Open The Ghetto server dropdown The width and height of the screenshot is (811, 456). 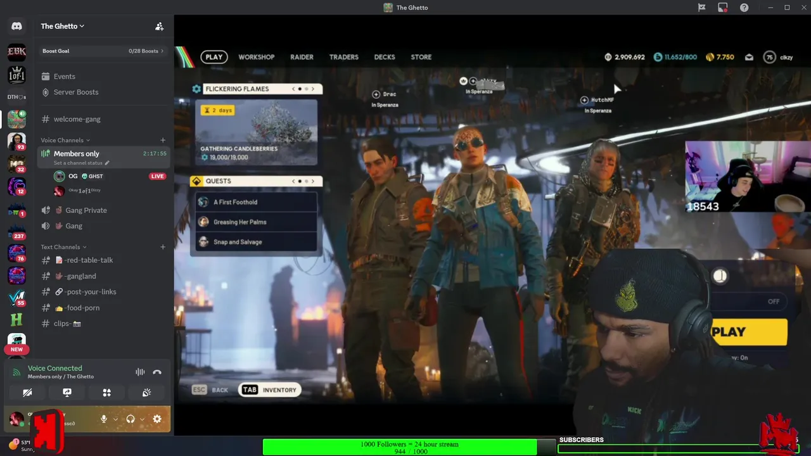pos(63,26)
